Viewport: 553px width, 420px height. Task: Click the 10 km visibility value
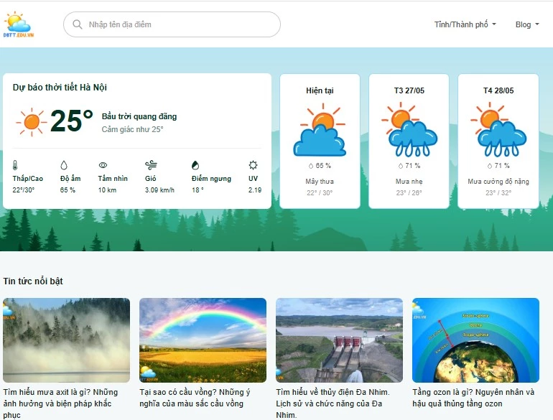[x=107, y=190]
